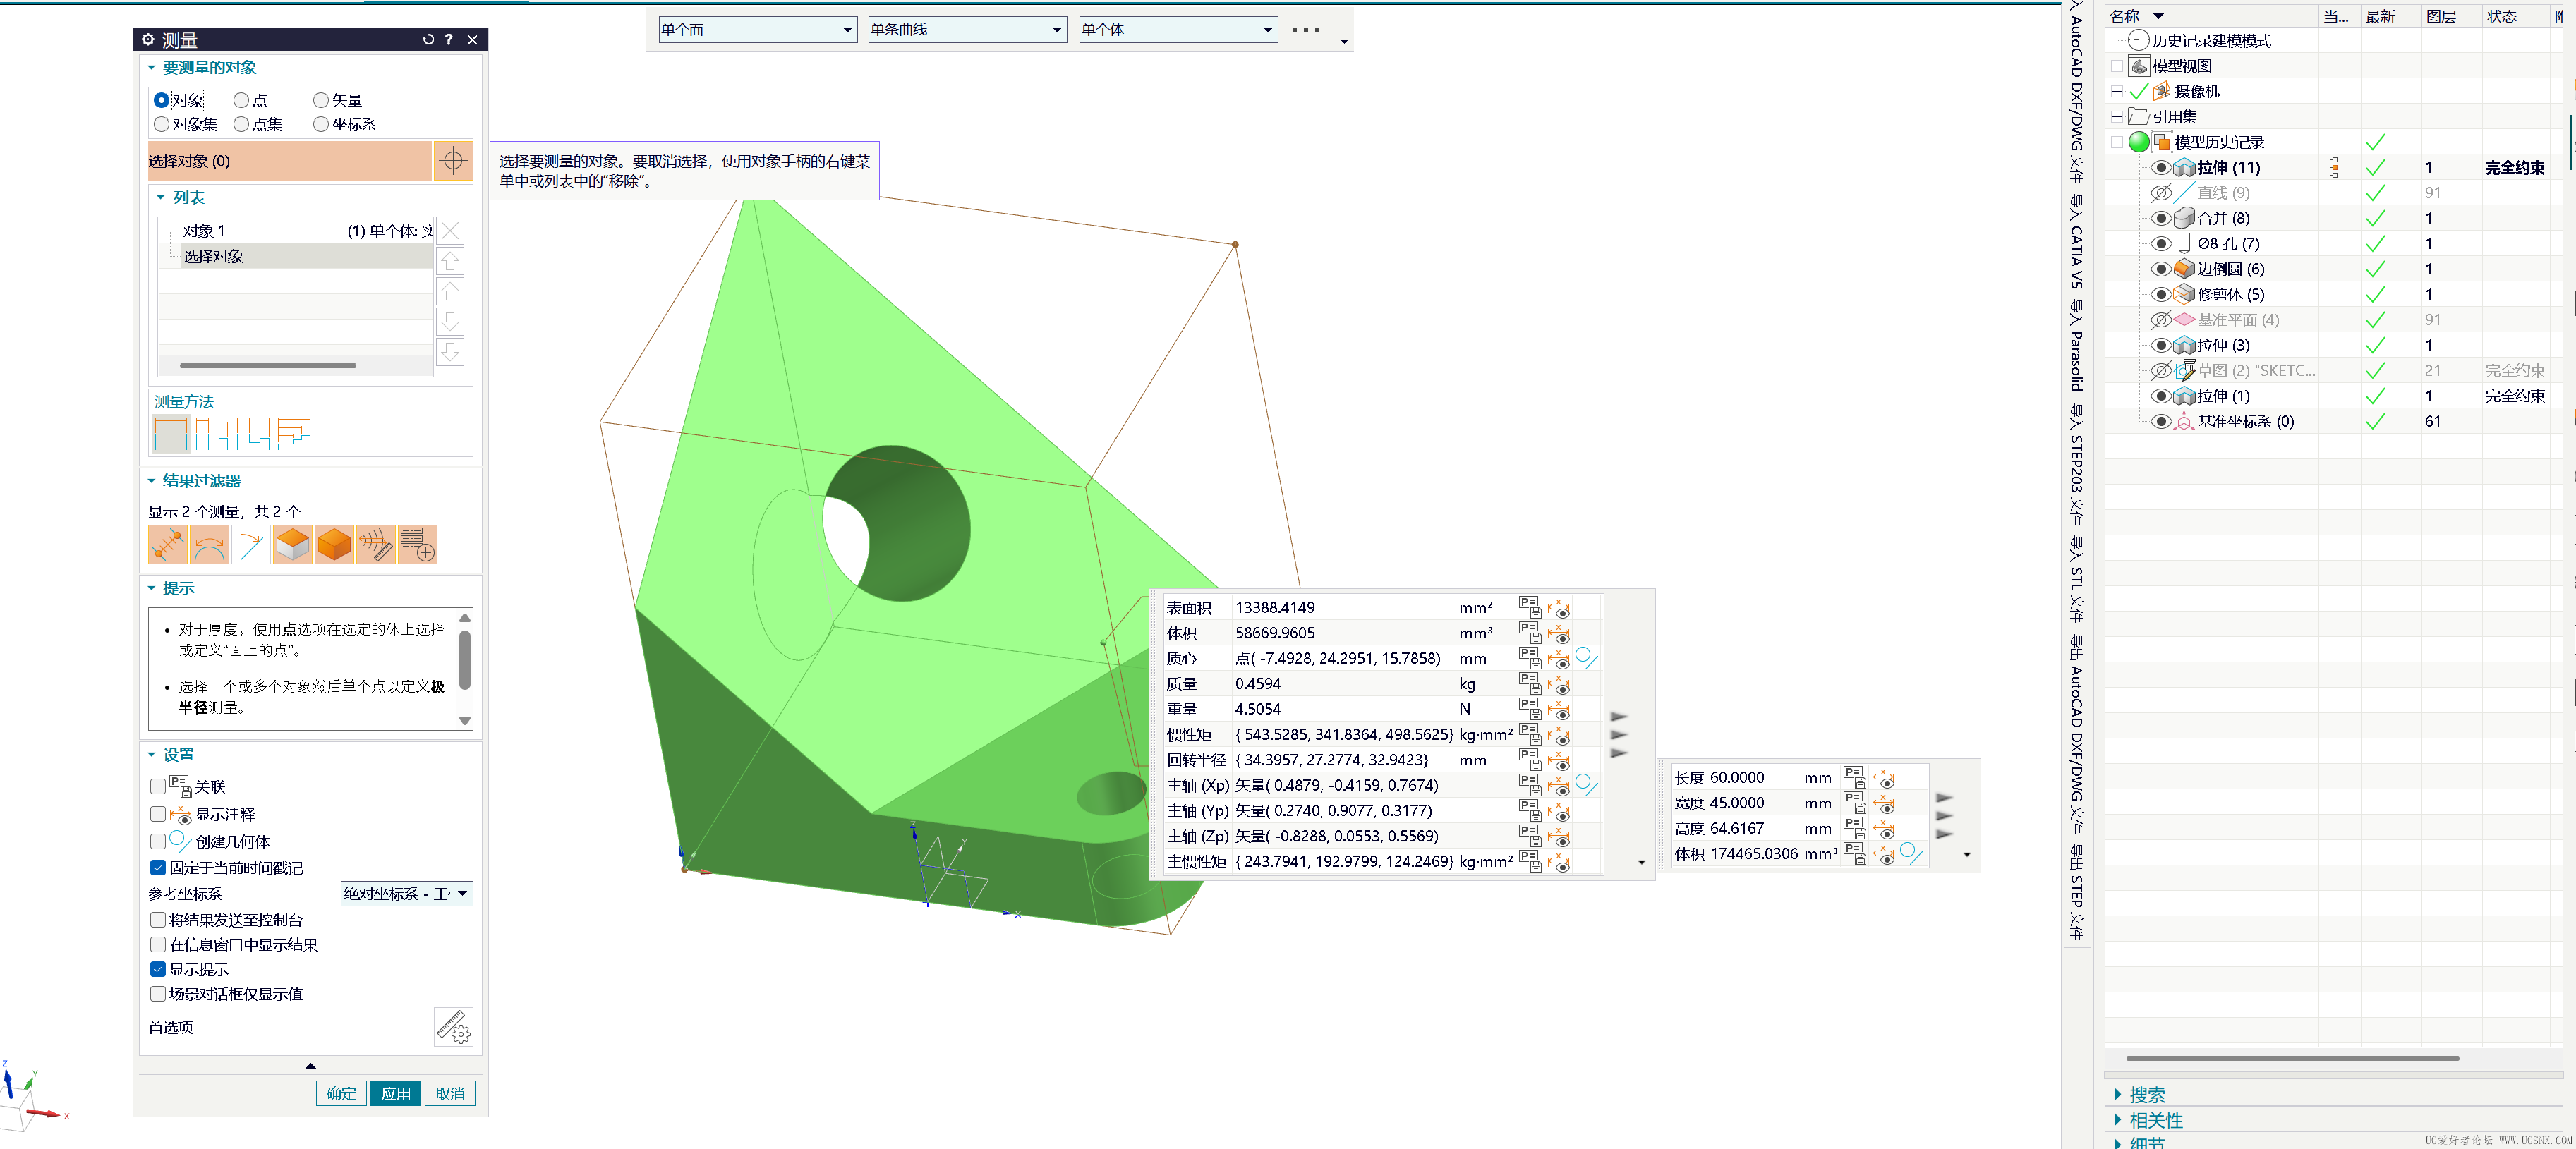
Task: Create geometry icon on principal axis Xp row
Action: tap(1586, 785)
